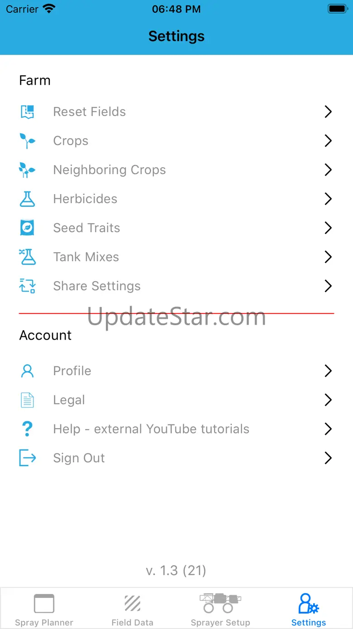The width and height of the screenshot is (353, 629).
Task: Select the Seed Traits label
Action: tap(86, 228)
